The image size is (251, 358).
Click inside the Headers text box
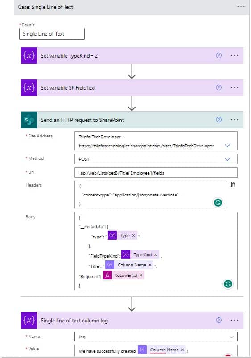click(151, 195)
